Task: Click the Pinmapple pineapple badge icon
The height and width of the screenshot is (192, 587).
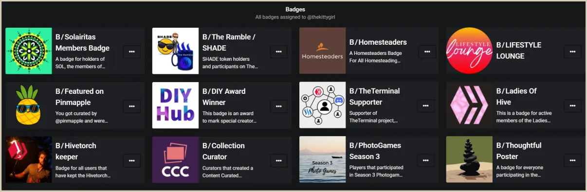Action: [29, 105]
